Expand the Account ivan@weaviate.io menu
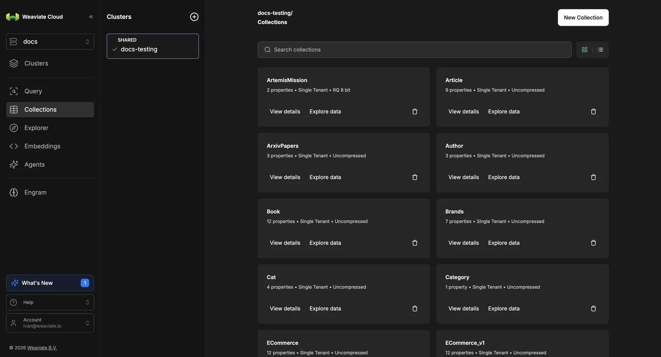Screen dimensions: 661x357 pyautogui.click(x=50, y=323)
